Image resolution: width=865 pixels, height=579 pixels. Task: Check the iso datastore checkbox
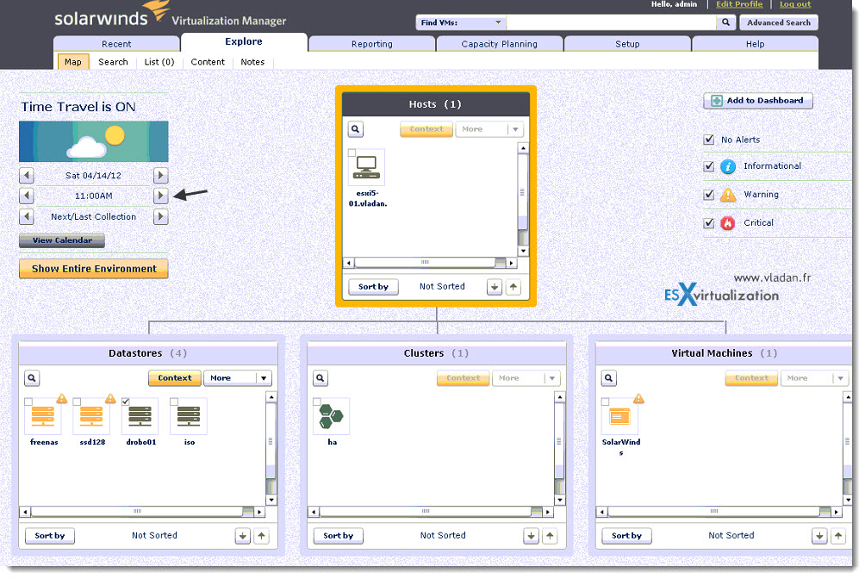click(x=174, y=402)
